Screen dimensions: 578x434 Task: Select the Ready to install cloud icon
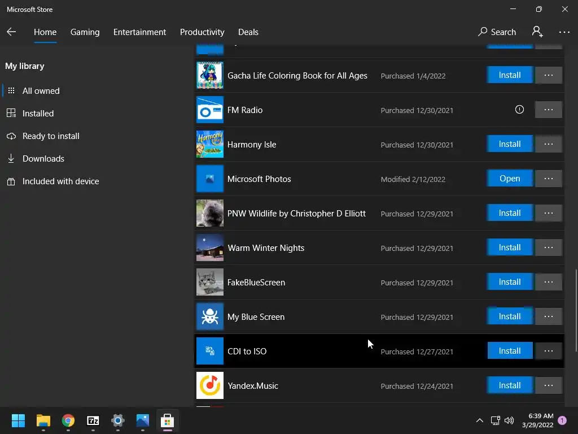[11, 136]
